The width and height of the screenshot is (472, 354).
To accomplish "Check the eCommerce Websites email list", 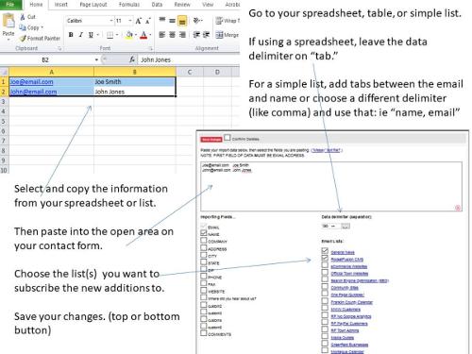I will tap(325, 265).
